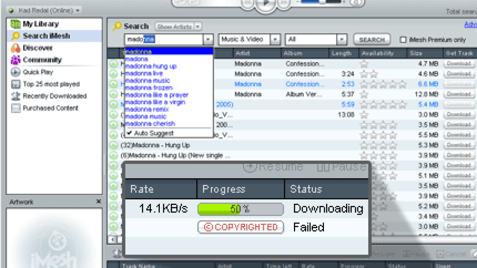Viewport: 477px width, 268px height.
Task: Close the Artwork panel
Action: click(99, 202)
